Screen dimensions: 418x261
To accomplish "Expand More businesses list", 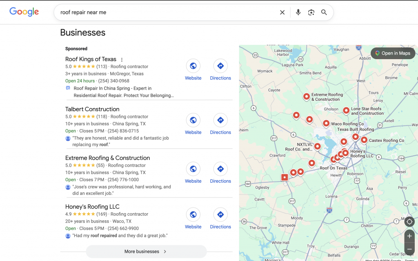I will point(146,252).
